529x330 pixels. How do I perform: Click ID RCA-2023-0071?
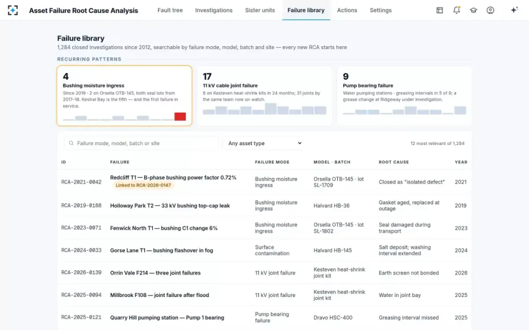click(81, 228)
